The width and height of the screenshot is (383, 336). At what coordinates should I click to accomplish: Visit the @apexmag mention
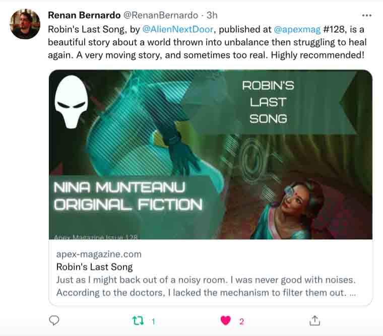[297, 29]
